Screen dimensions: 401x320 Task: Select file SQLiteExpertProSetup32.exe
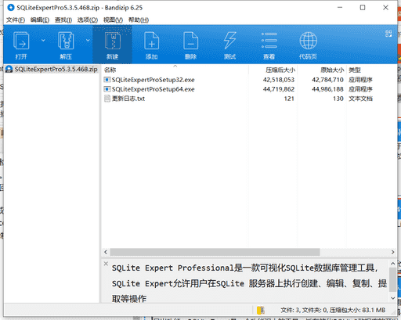pyautogui.click(x=154, y=80)
